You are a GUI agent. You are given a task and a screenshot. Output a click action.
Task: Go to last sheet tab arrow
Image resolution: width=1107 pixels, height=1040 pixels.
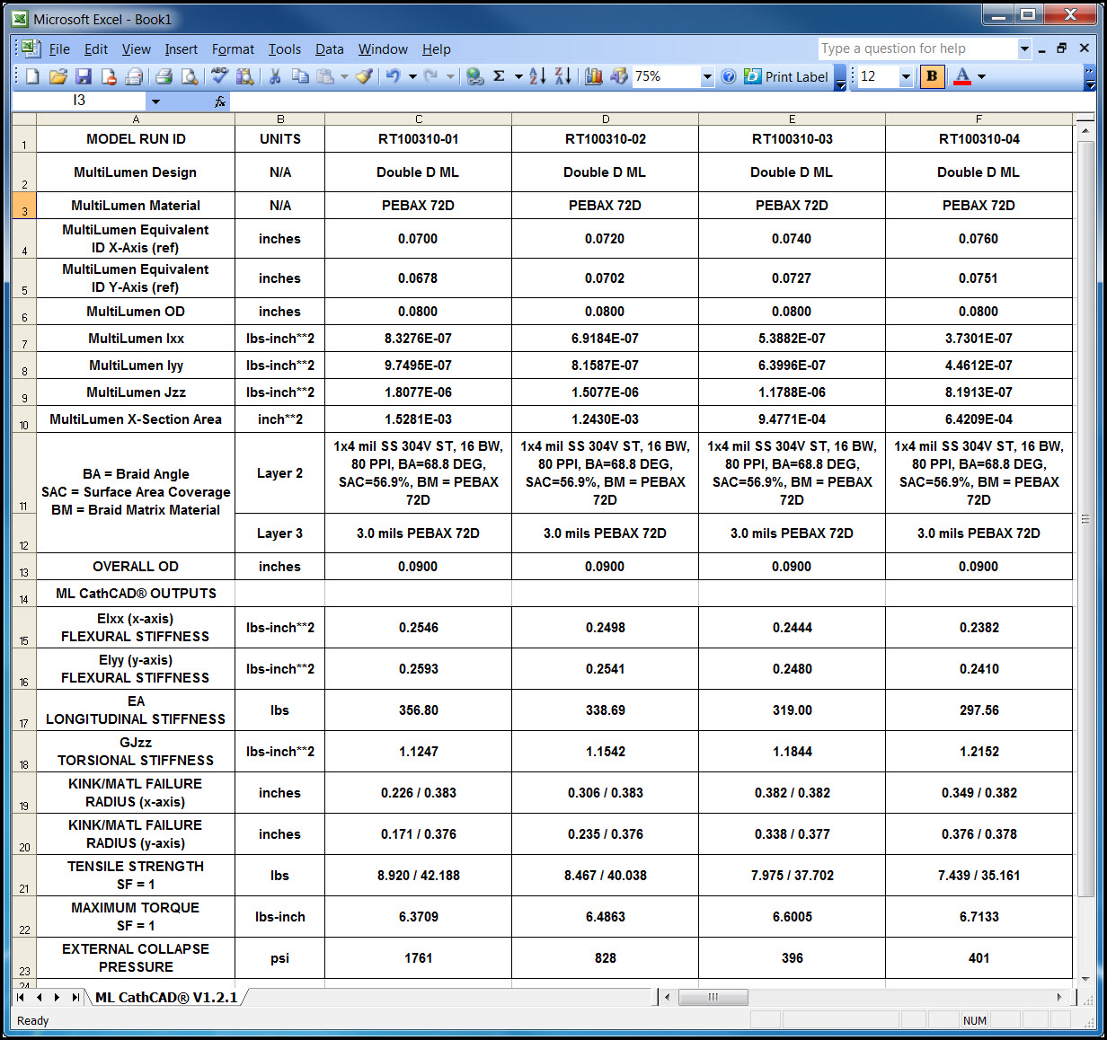pos(75,997)
